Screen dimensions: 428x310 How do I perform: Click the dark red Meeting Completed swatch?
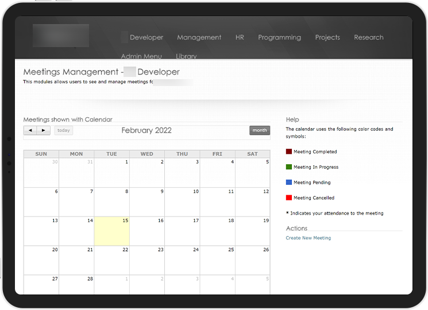point(289,152)
